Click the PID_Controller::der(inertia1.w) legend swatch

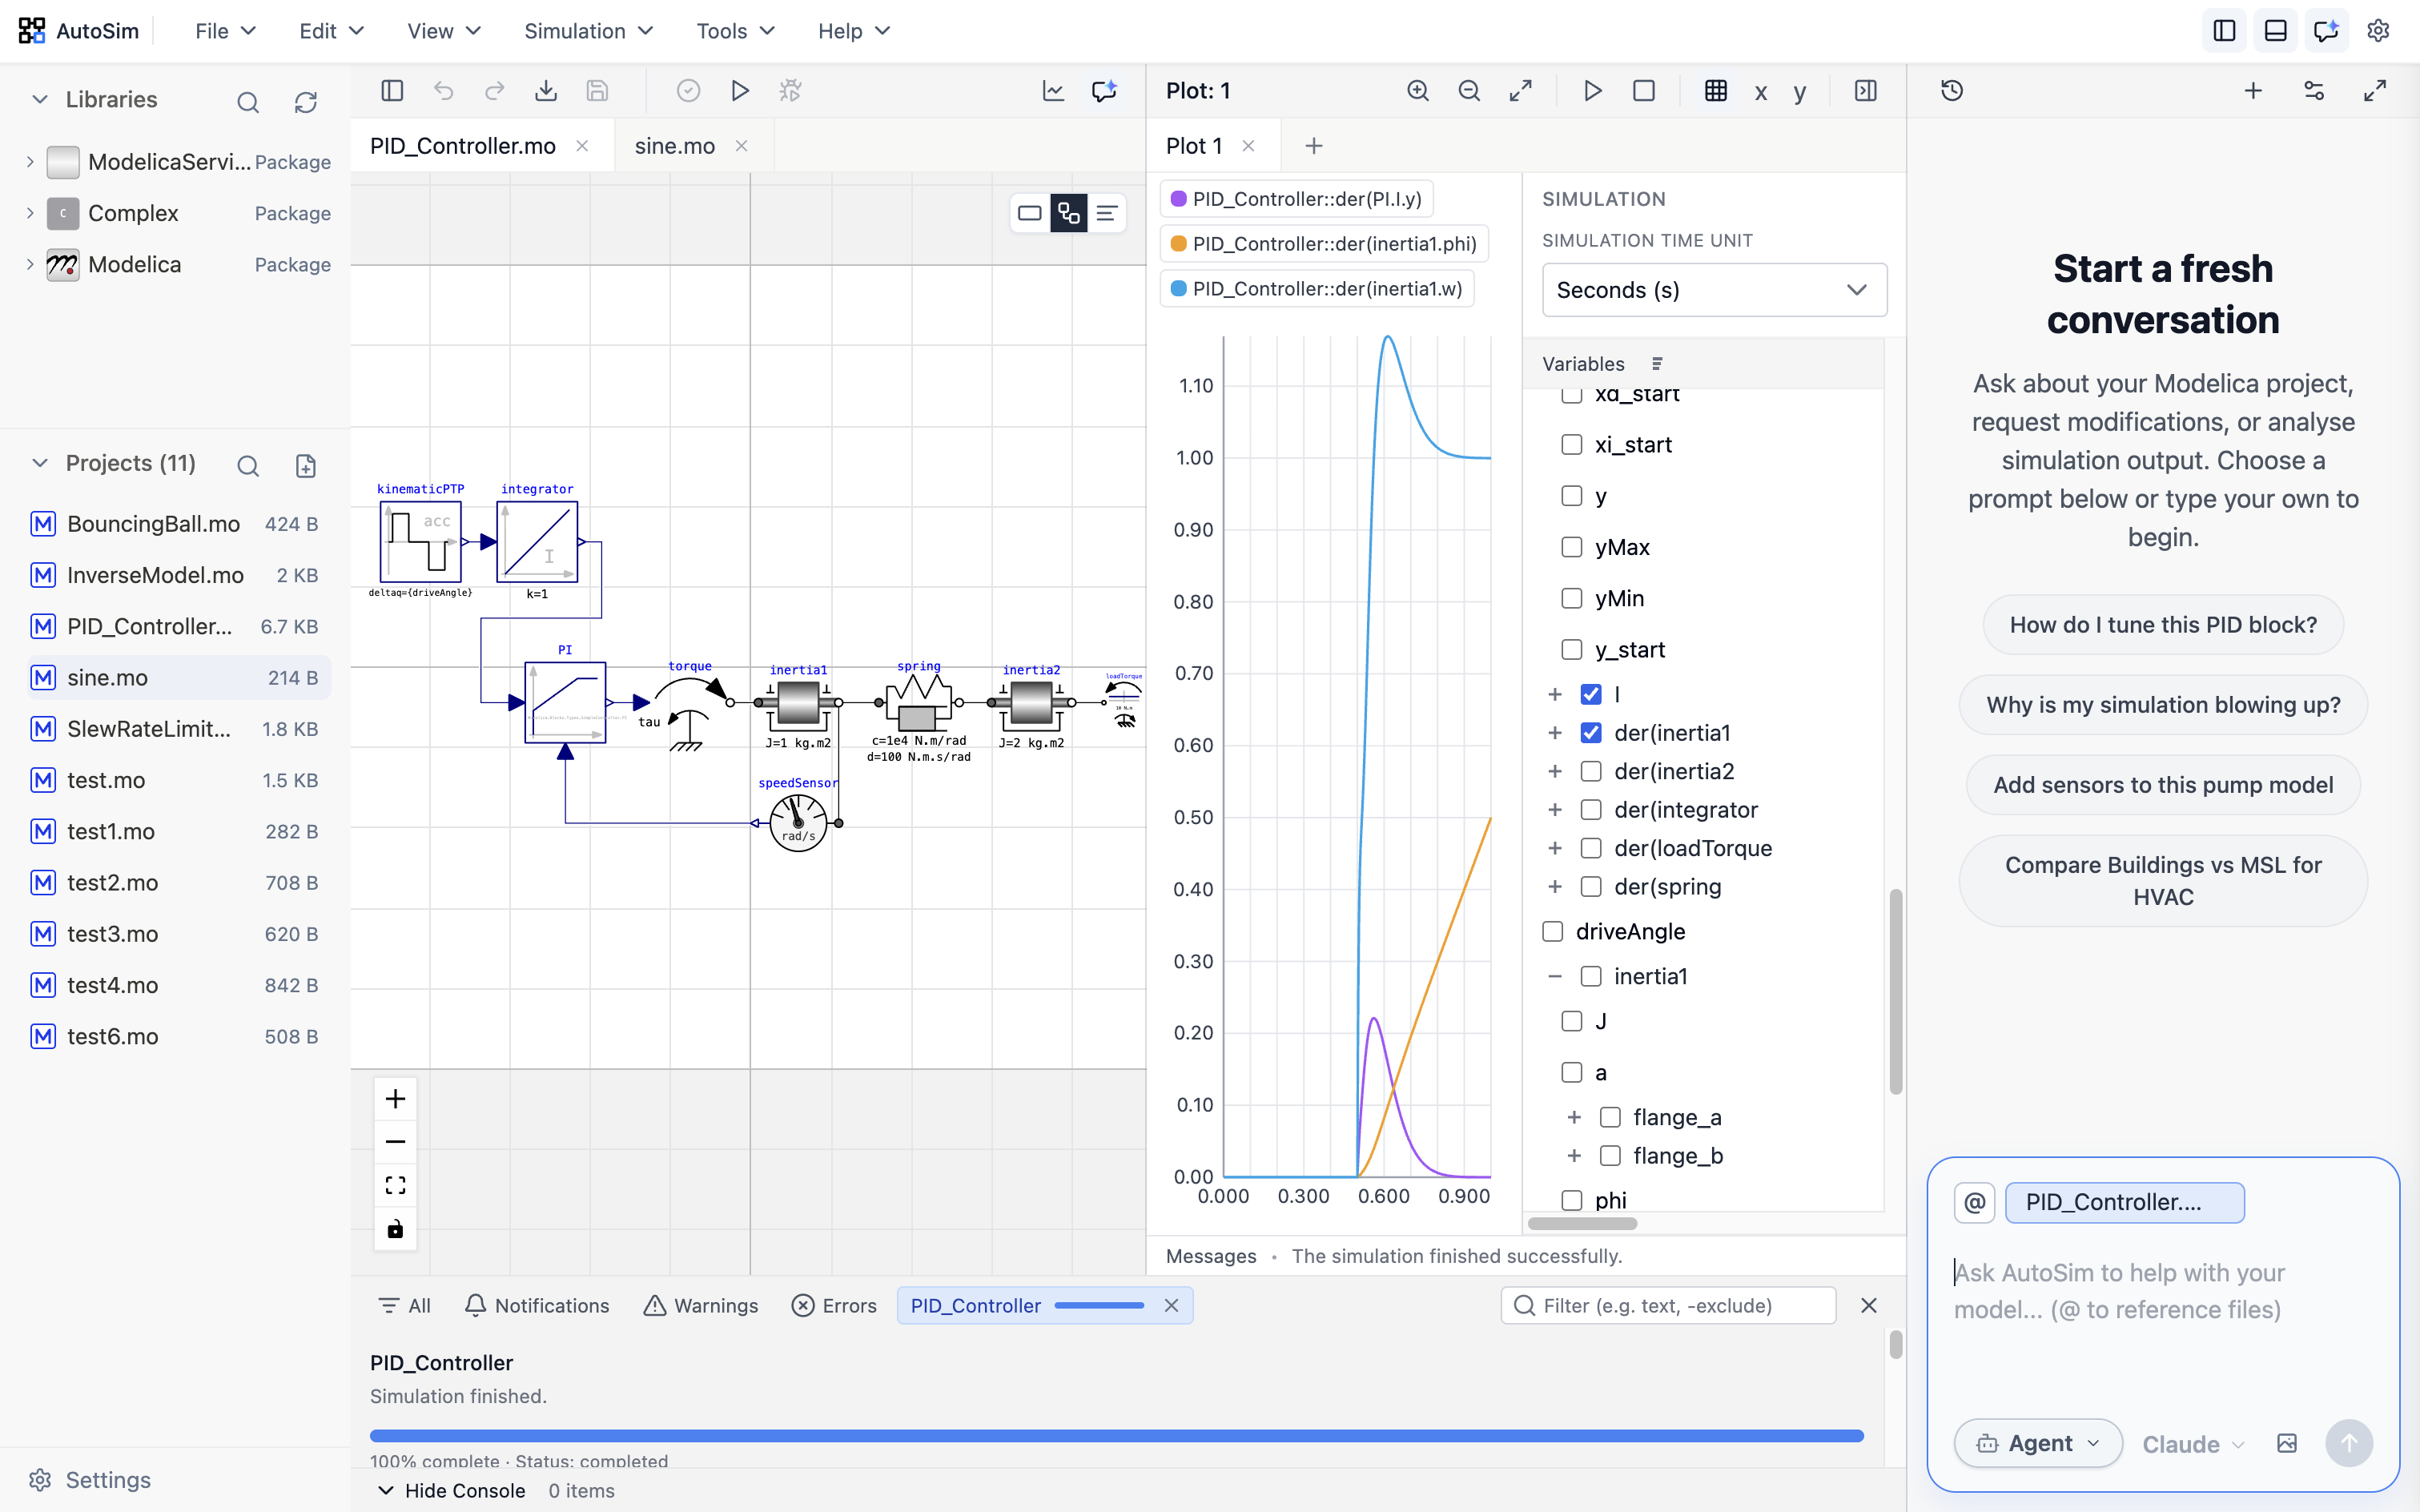(x=1180, y=288)
